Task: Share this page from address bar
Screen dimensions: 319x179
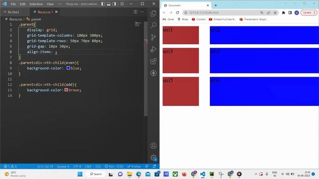Action: coord(268,12)
